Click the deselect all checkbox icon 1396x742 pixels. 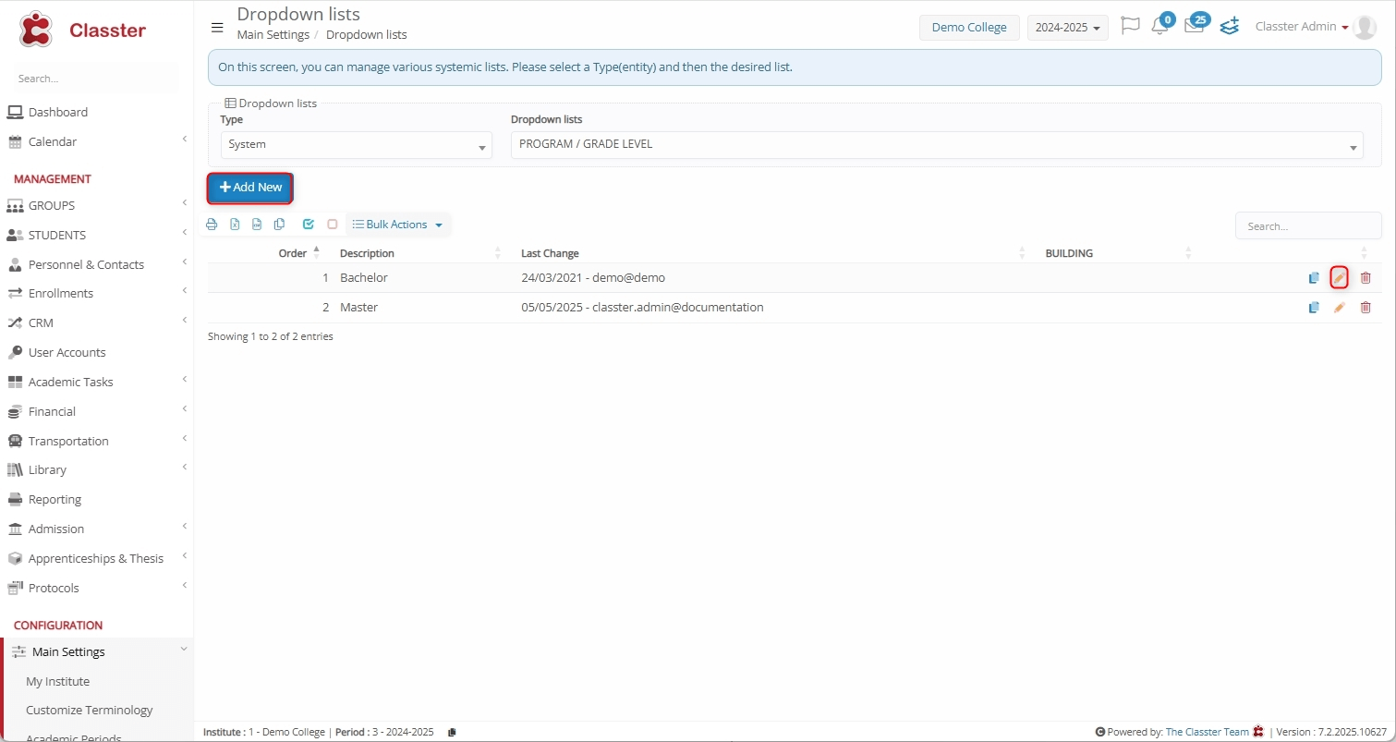tap(333, 225)
